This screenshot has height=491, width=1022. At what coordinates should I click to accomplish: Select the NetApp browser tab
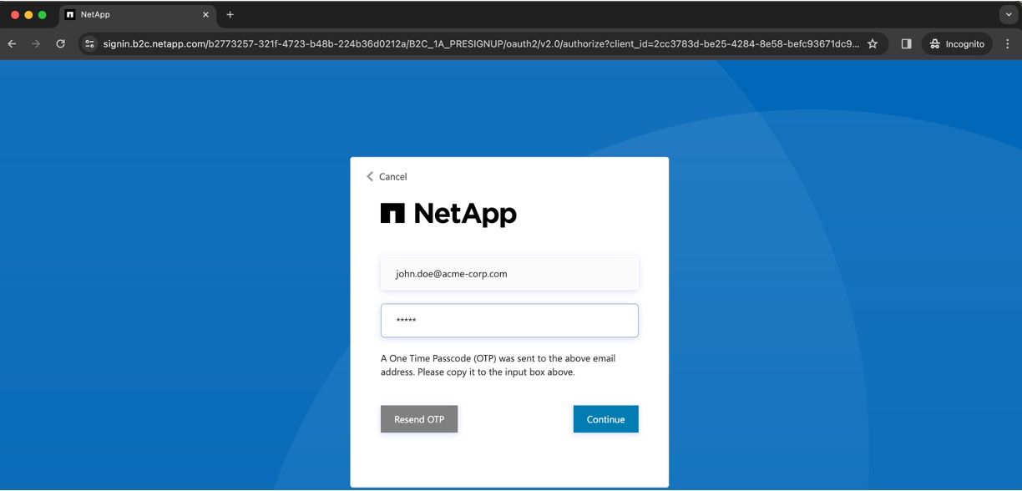point(139,15)
